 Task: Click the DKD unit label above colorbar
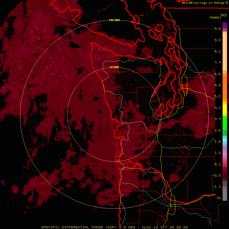[224, 15]
